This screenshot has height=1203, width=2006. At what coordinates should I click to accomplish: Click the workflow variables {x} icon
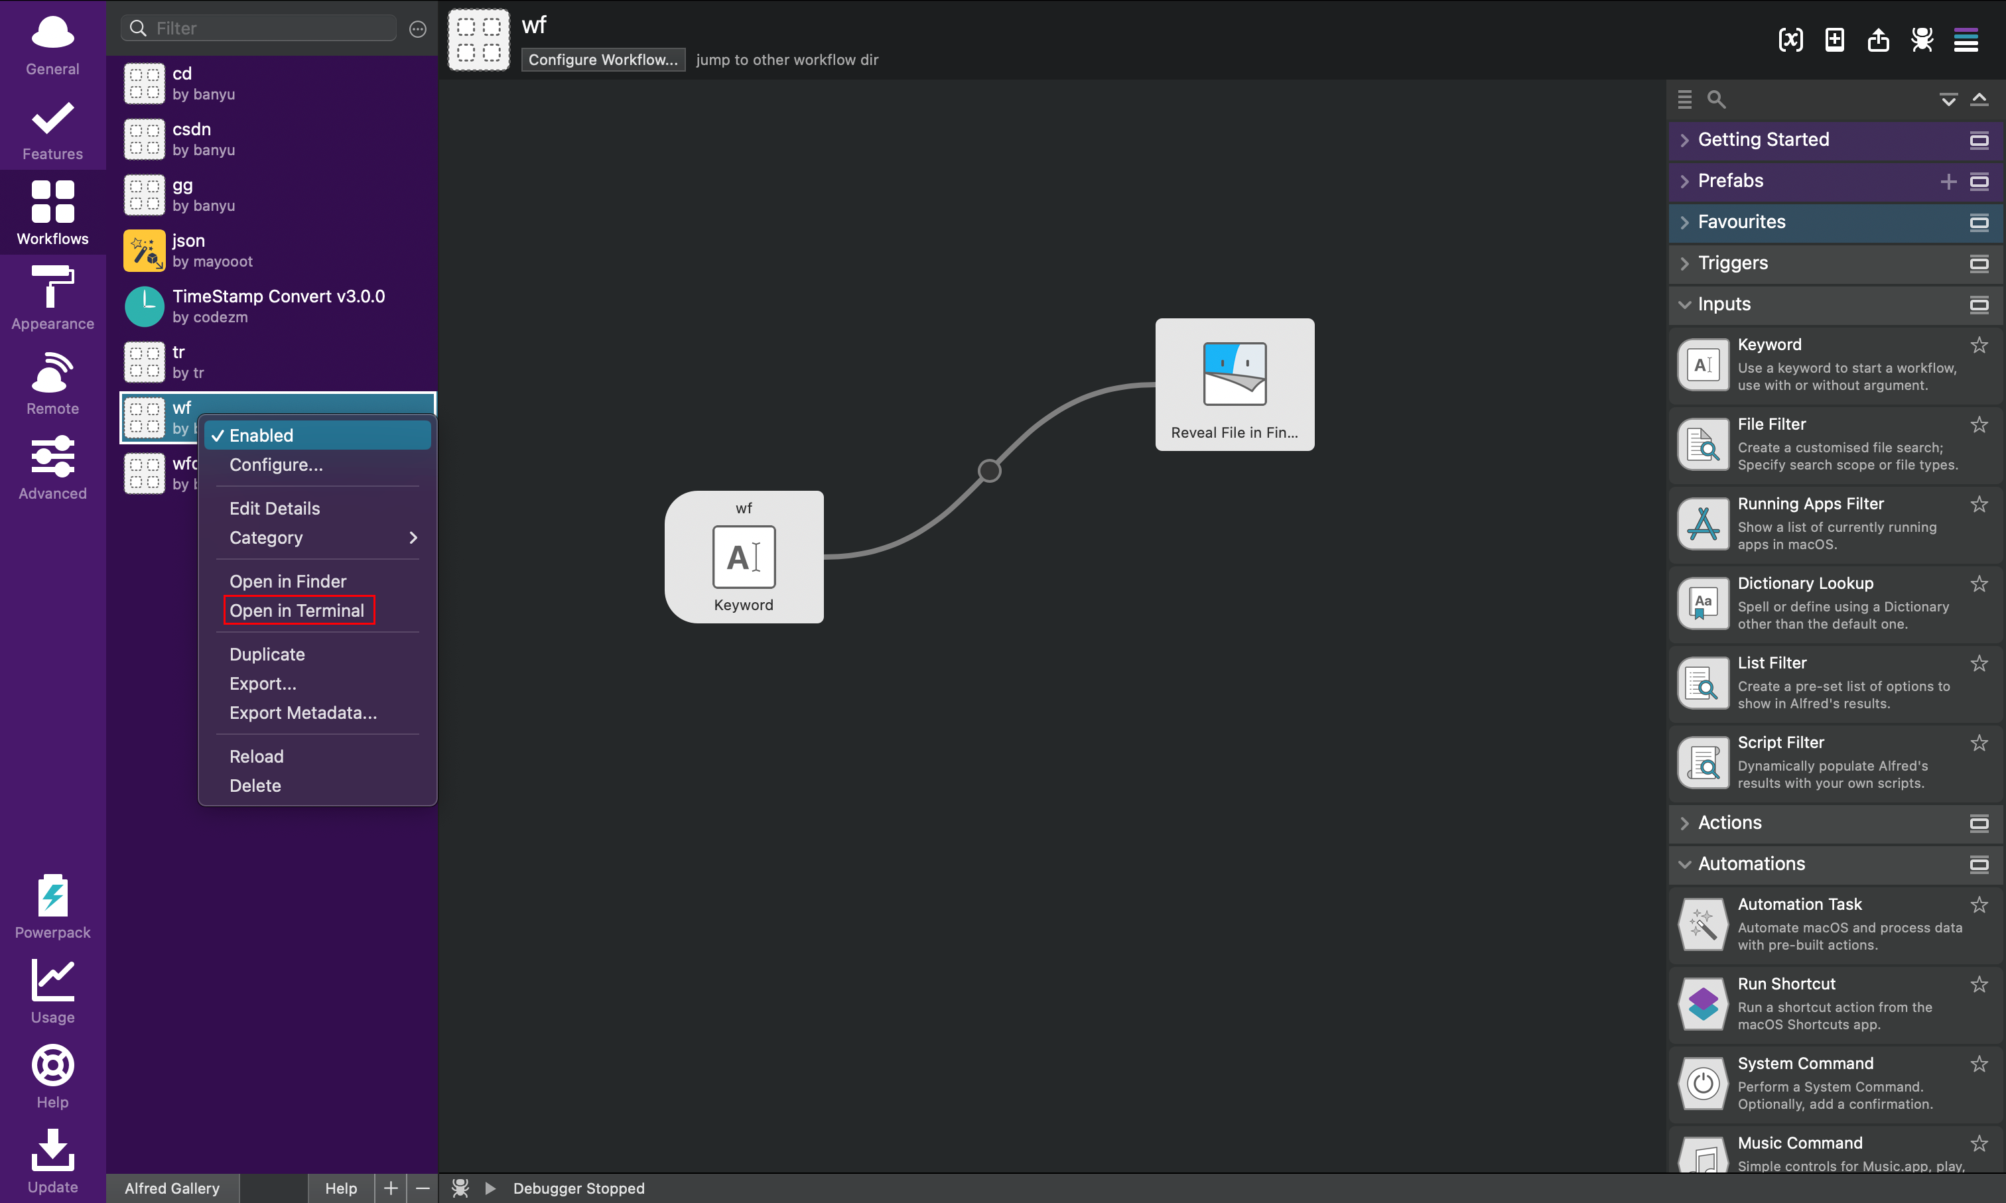1790,39
